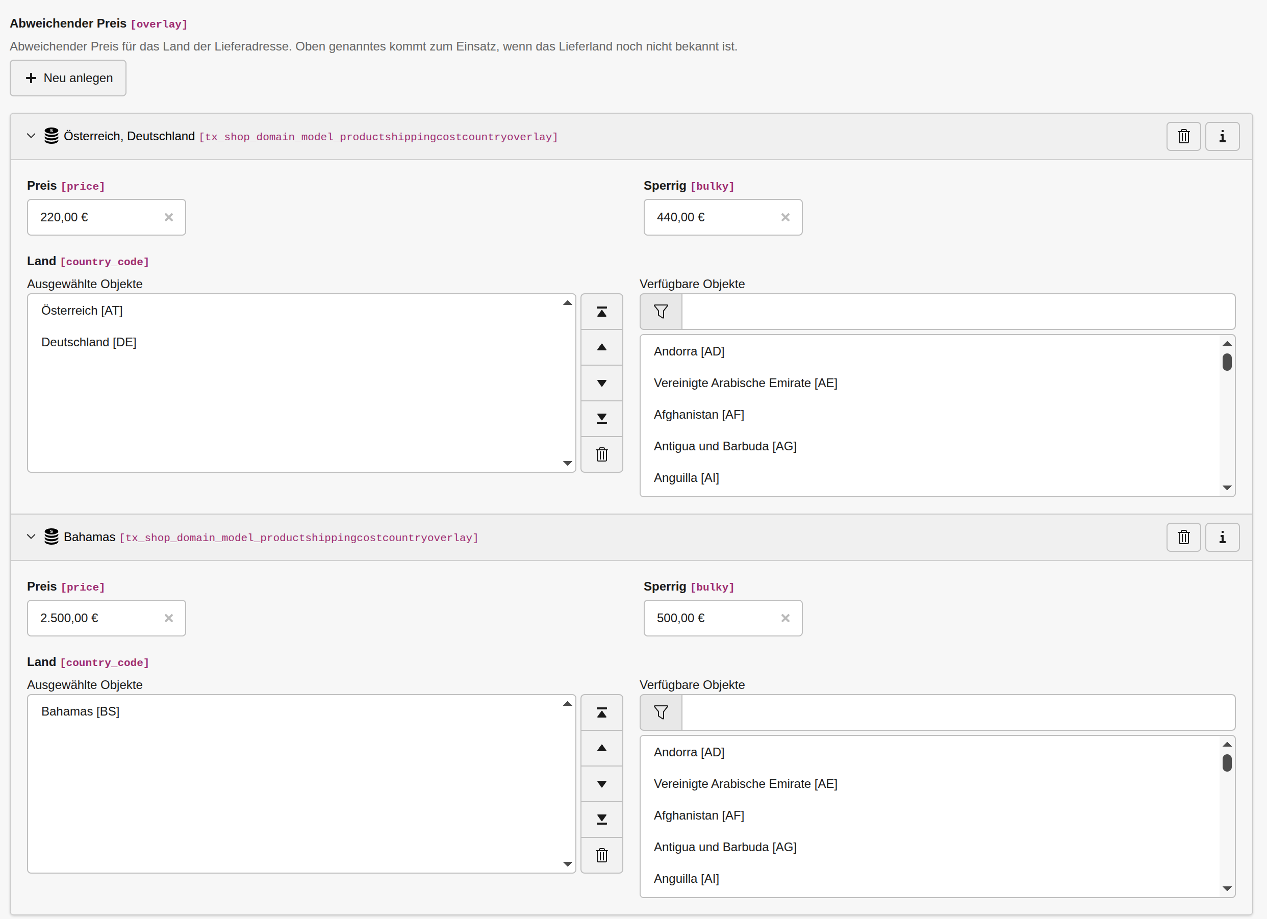Move selected item down in Bahamas list
Image resolution: width=1267 pixels, height=919 pixels.
point(601,784)
